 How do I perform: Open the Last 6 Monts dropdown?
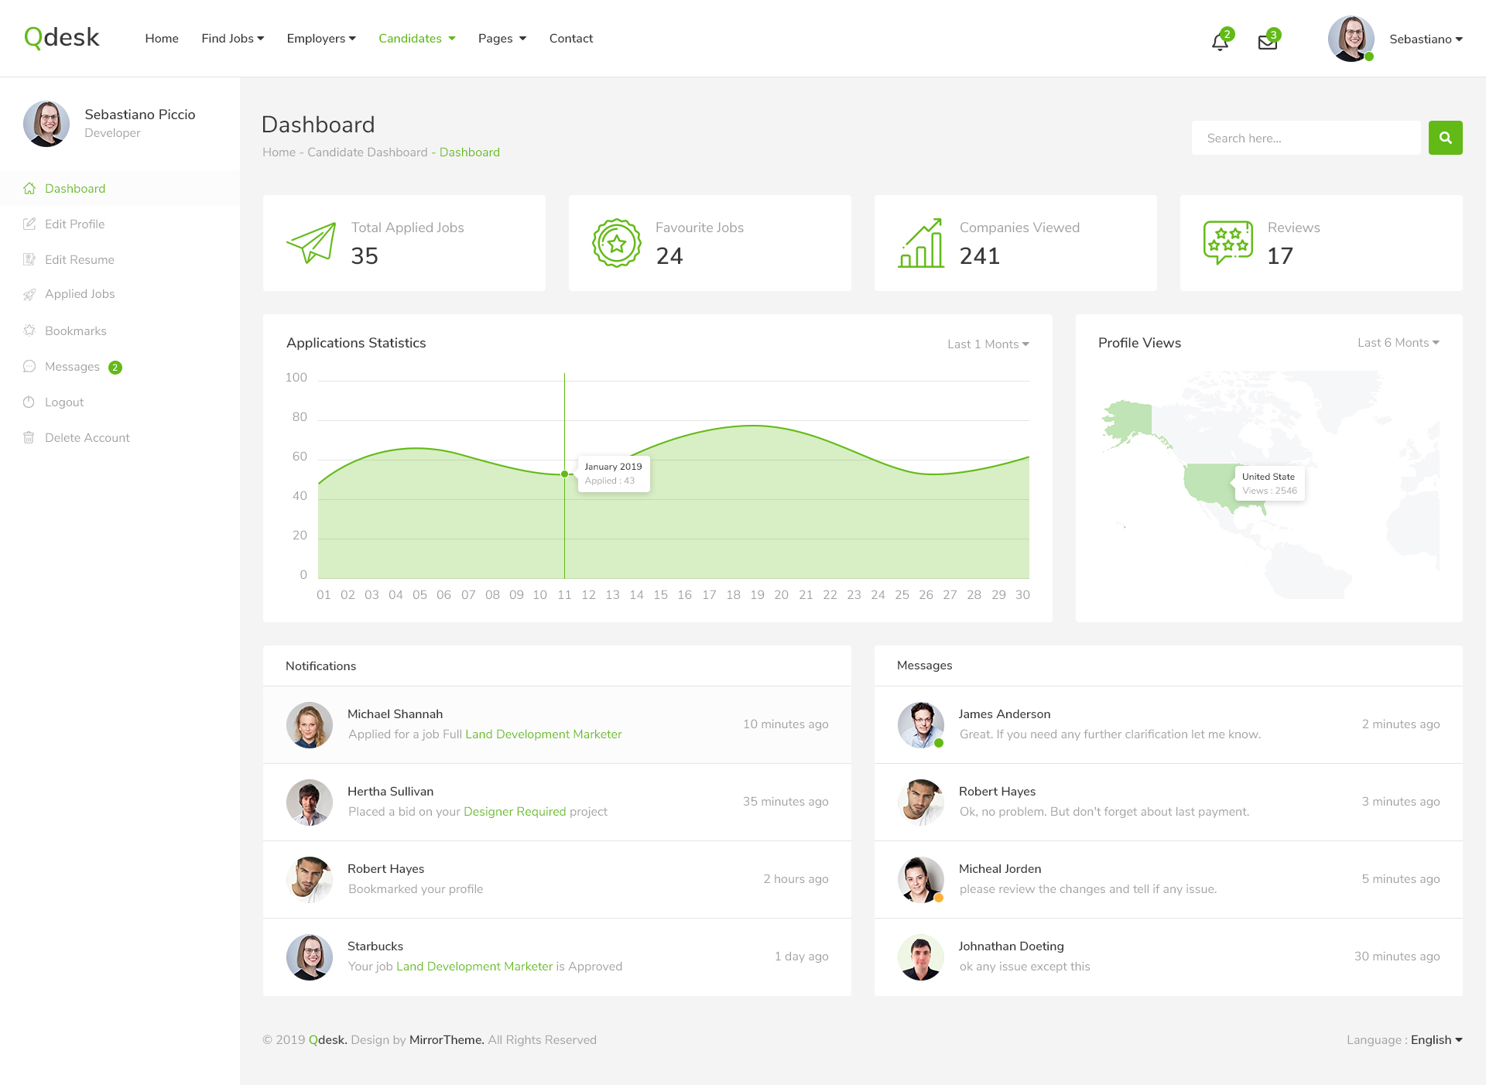1398,343
